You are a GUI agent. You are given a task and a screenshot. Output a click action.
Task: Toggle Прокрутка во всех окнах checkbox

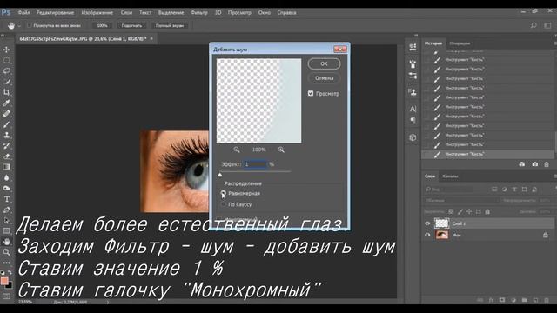pos(30,25)
